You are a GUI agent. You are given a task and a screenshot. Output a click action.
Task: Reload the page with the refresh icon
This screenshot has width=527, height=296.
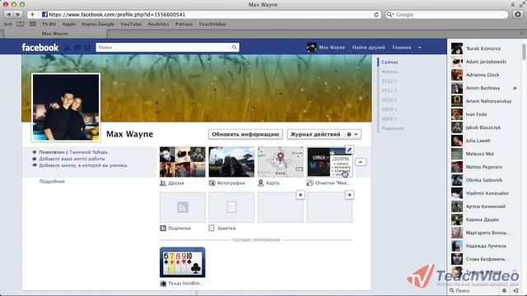click(376, 15)
